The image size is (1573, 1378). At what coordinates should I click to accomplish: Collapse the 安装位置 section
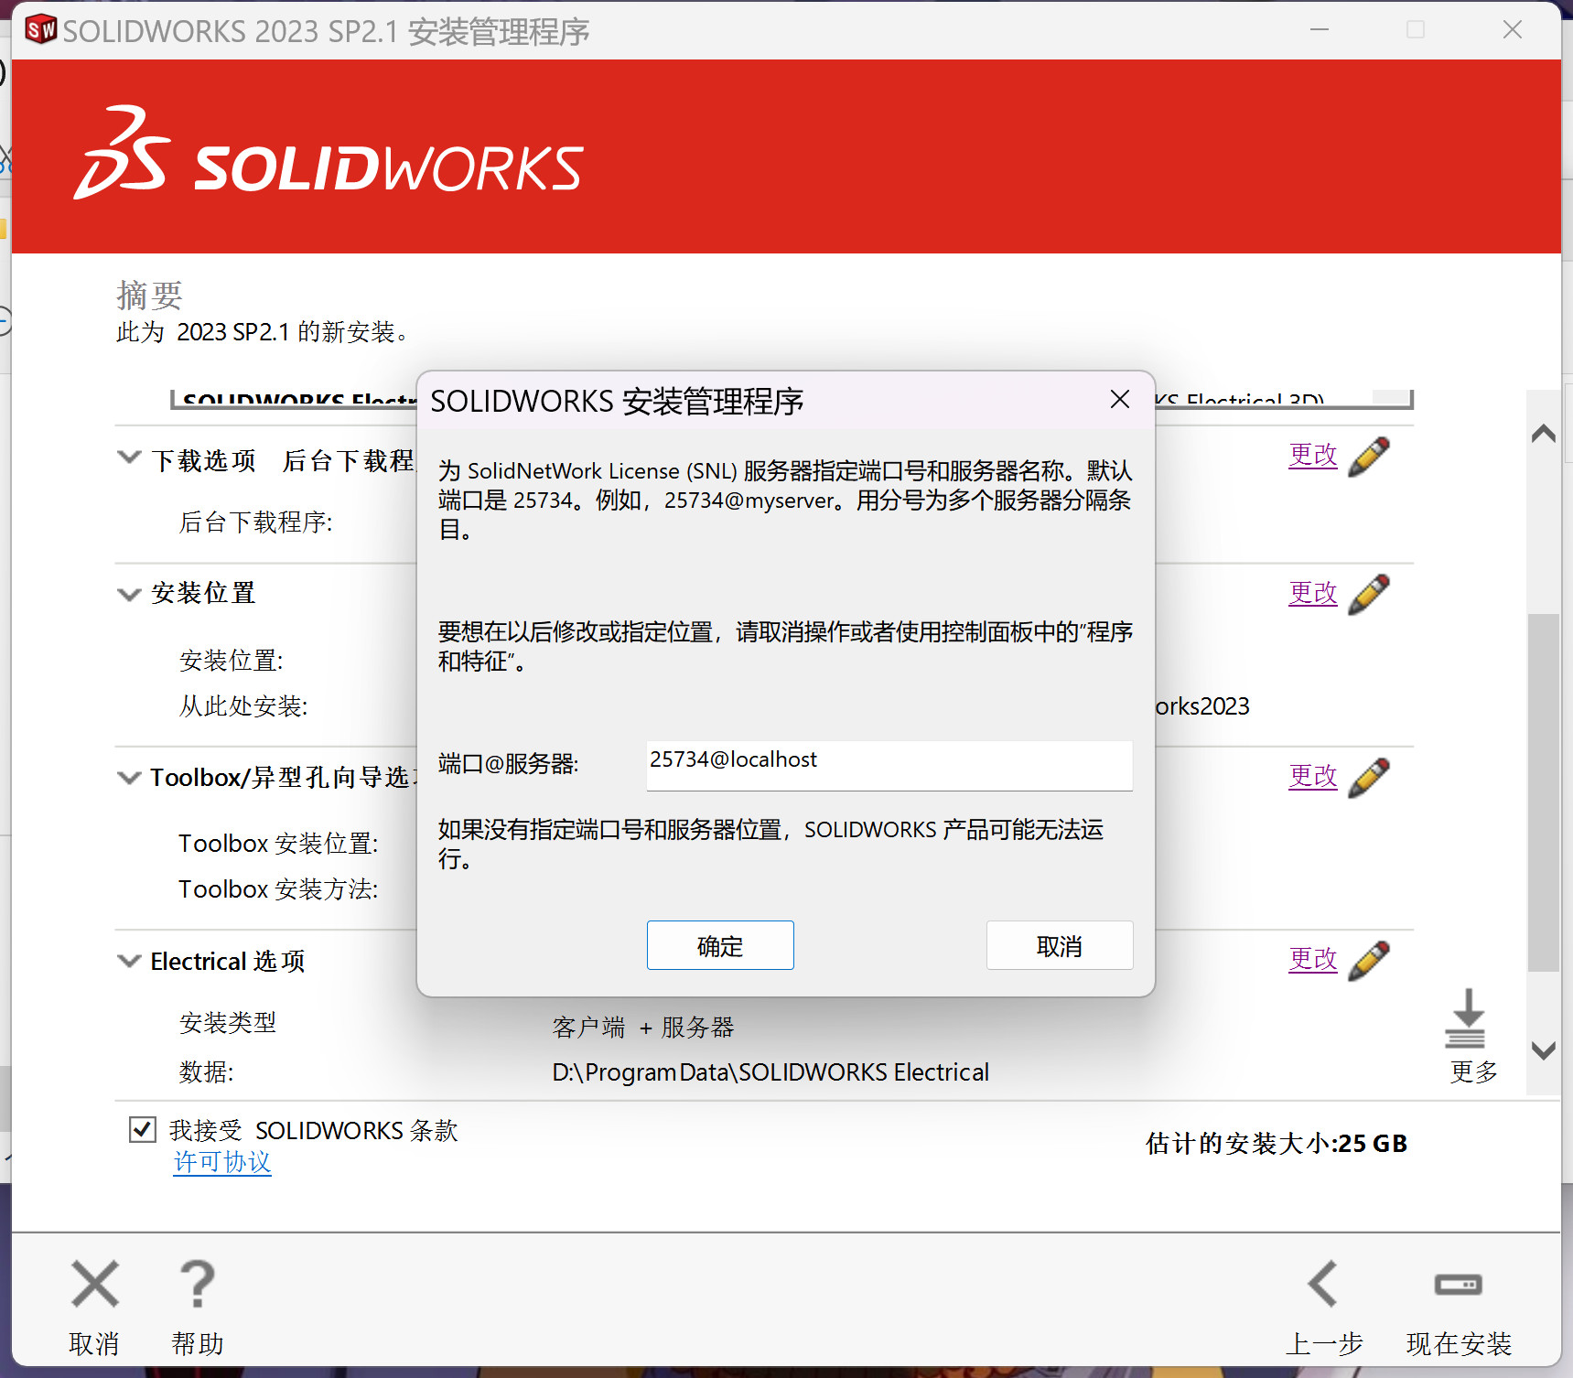tap(129, 594)
